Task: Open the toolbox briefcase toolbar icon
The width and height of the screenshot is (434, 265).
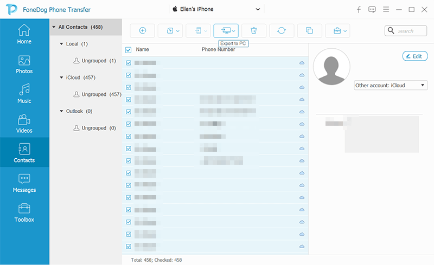Action: click(337, 31)
